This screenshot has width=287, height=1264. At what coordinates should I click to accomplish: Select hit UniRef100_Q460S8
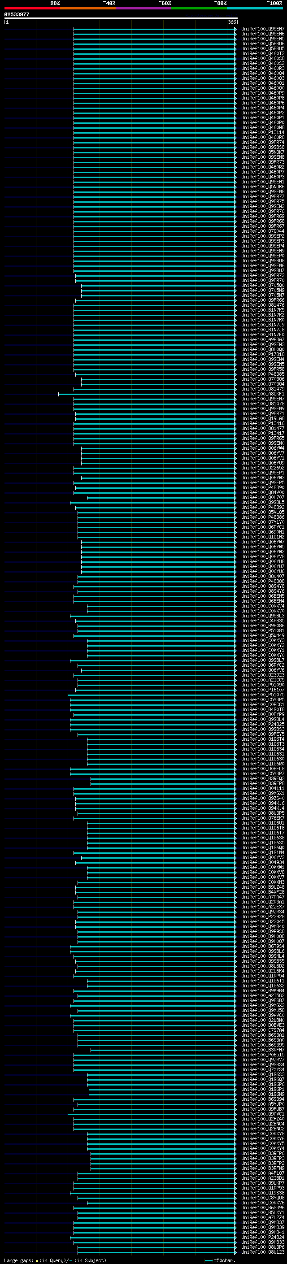pyautogui.click(x=263, y=58)
